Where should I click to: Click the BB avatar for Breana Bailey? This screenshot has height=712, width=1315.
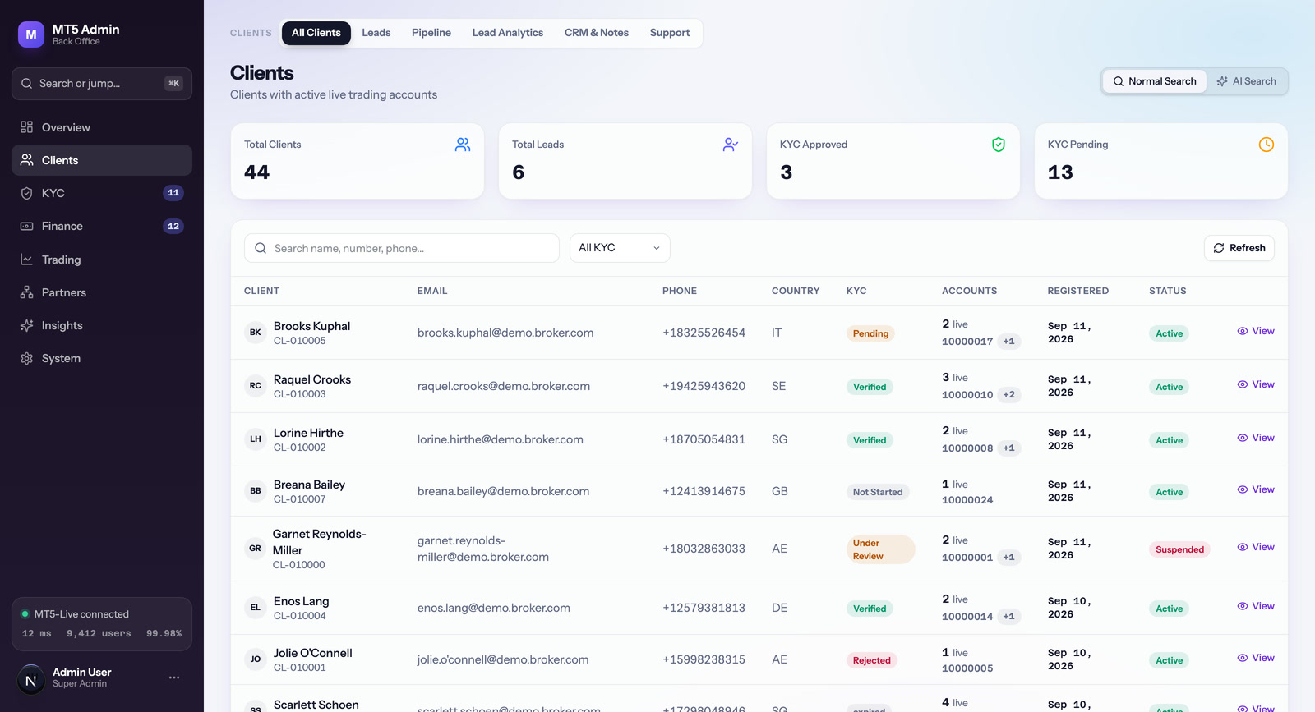pyautogui.click(x=256, y=491)
